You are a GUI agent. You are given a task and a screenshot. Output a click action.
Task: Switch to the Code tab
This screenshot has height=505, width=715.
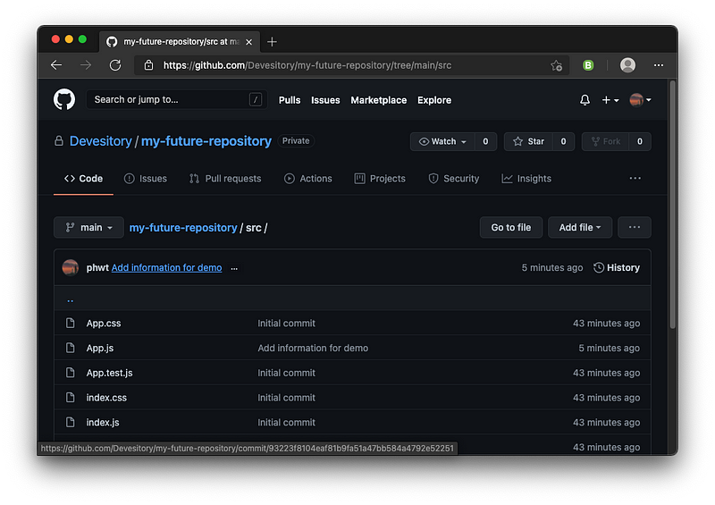(x=83, y=179)
